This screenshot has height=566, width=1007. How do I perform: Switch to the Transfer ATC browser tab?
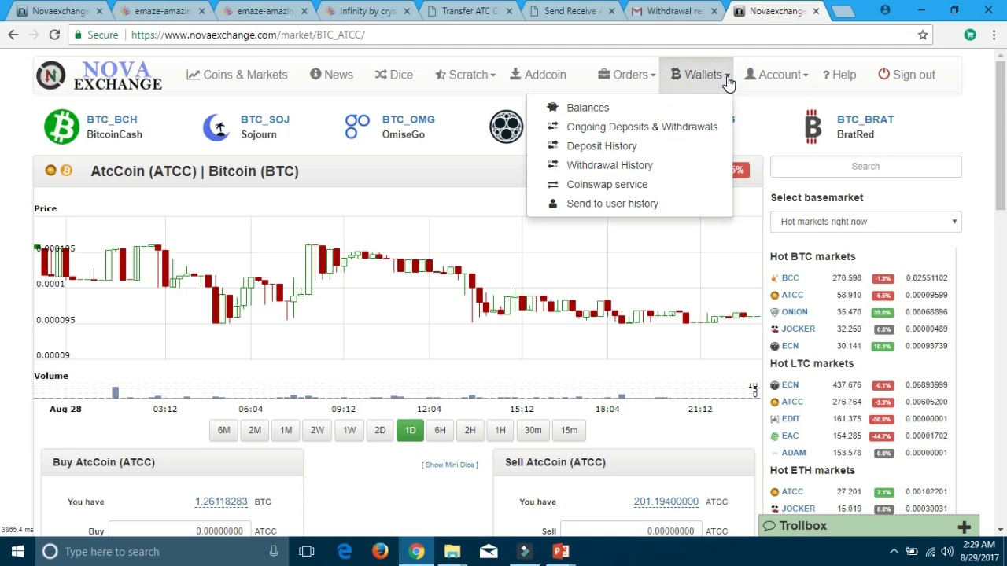(470, 11)
